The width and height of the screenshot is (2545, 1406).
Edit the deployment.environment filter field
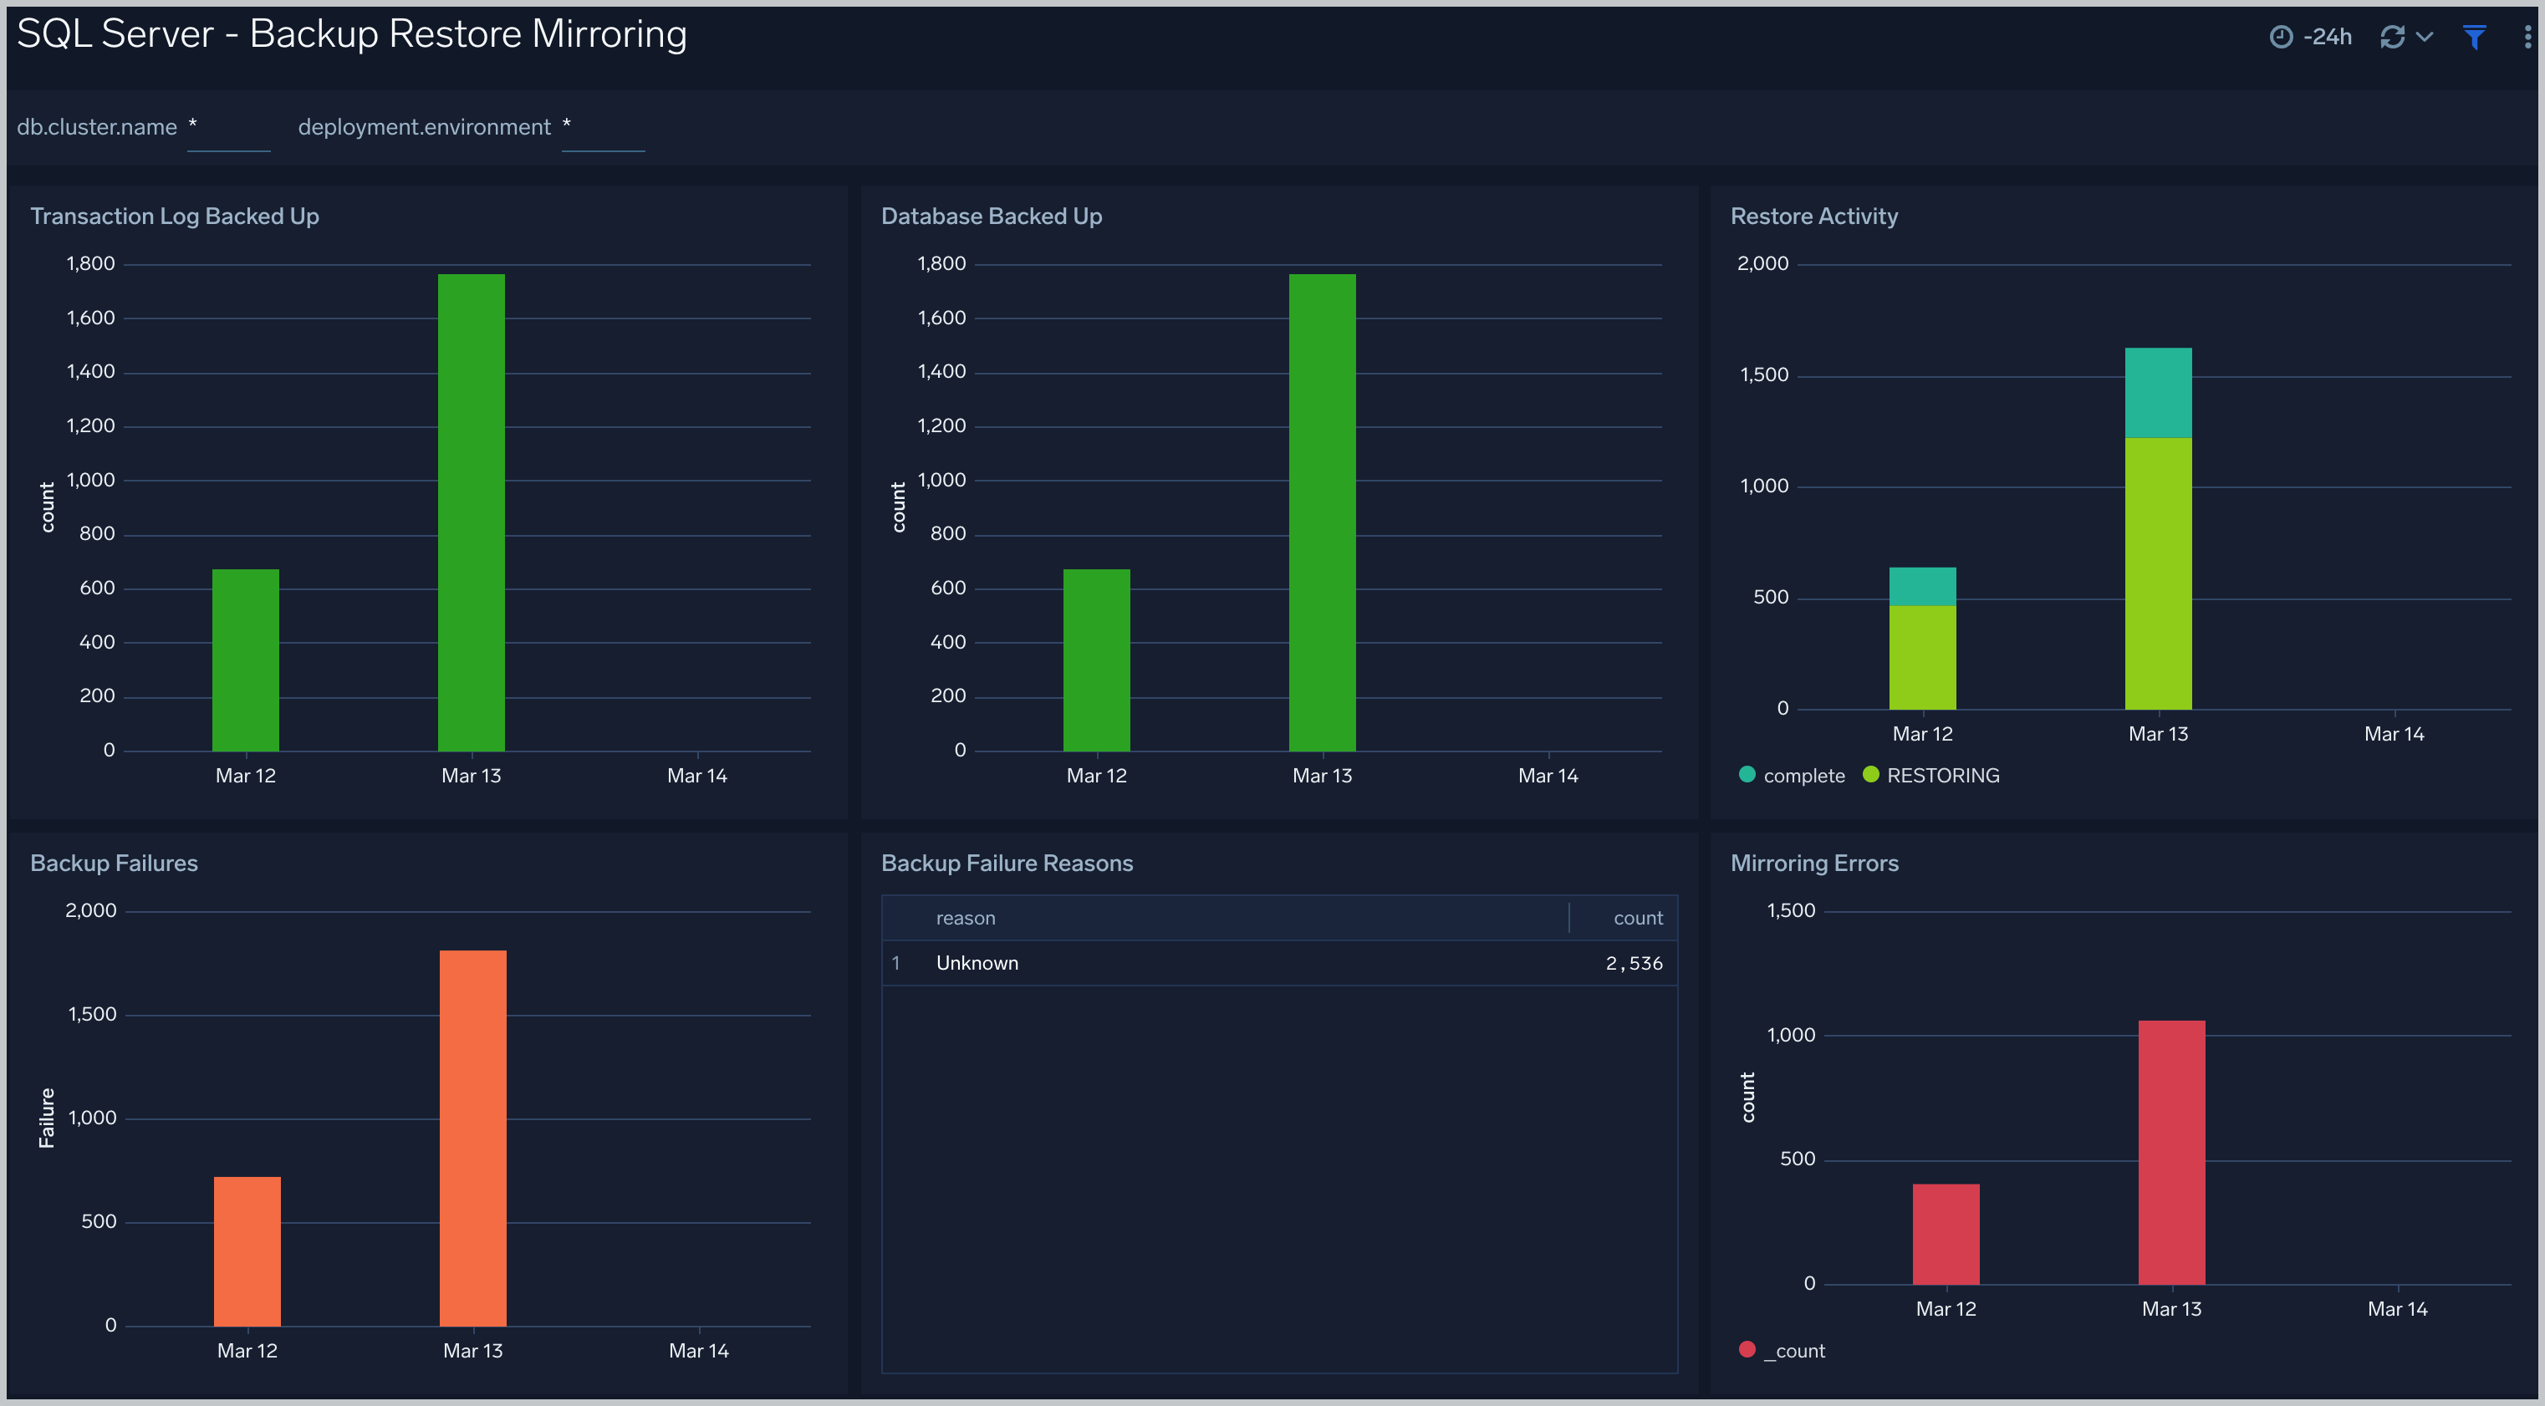[x=603, y=129]
